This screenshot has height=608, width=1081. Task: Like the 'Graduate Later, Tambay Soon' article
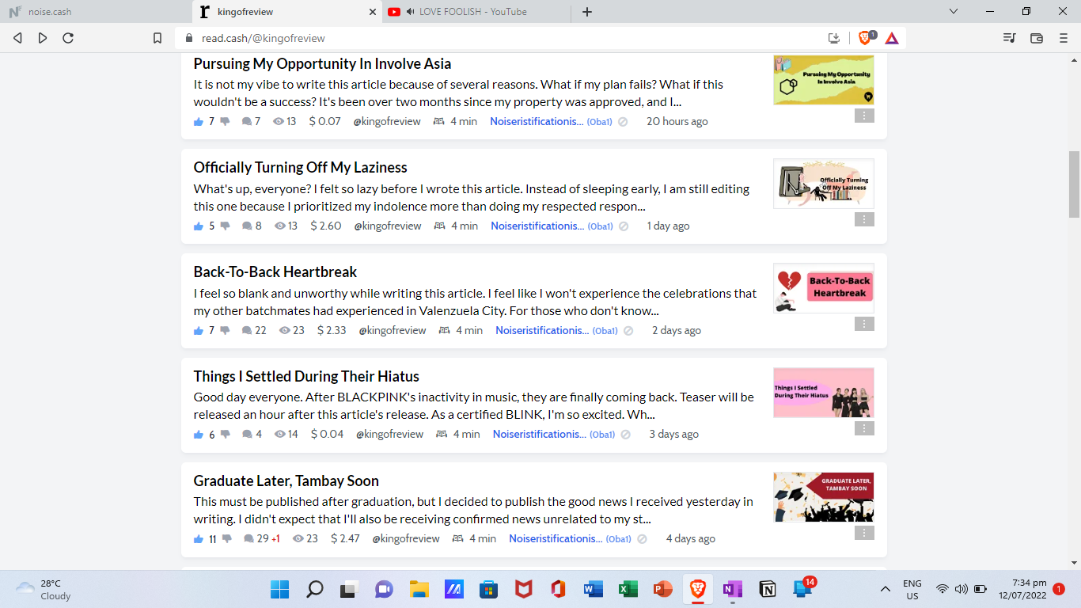[199, 538]
